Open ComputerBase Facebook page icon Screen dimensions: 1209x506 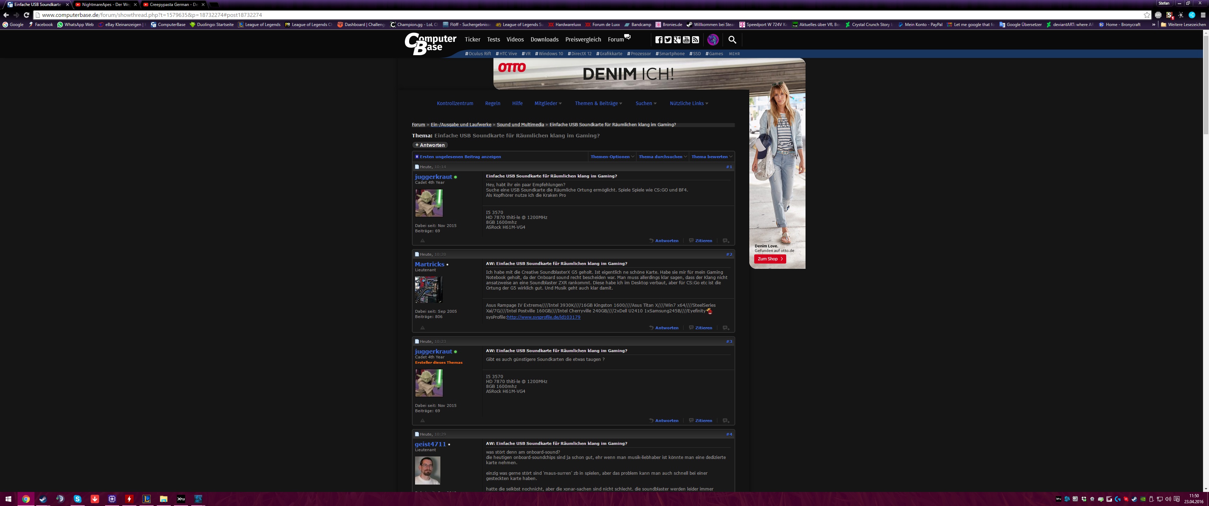point(659,40)
